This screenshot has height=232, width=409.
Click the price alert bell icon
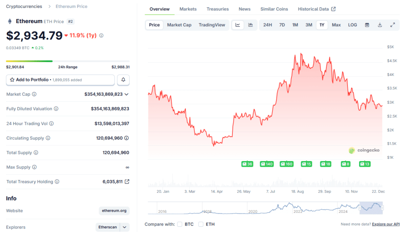tap(123, 80)
